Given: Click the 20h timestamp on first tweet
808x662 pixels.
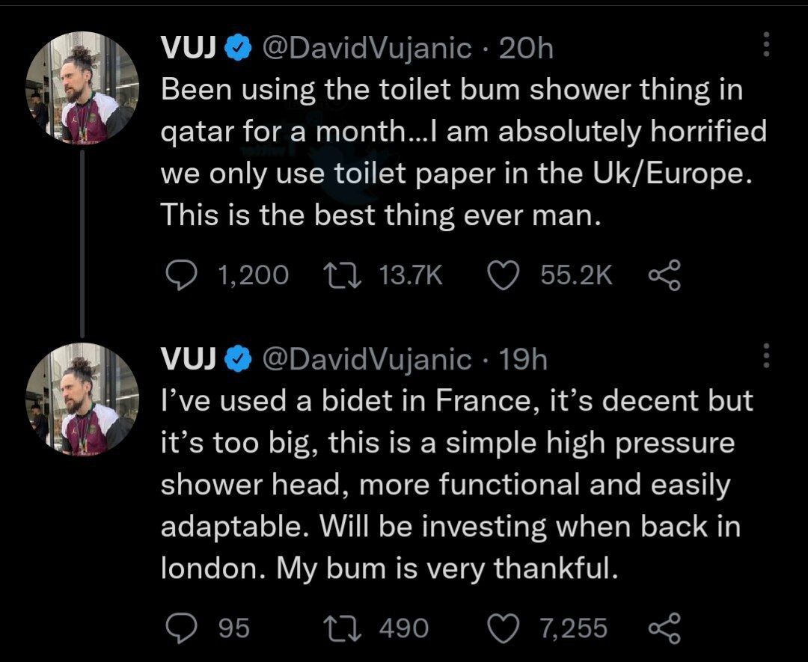Looking at the screenshot, I should coord(525,49).
